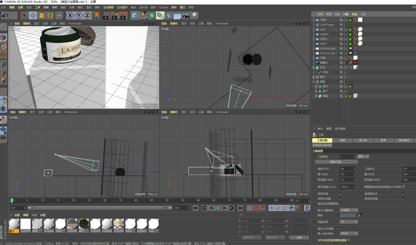
Task: Open the 厘米 unit dropdown
Action: click(363, 157)
